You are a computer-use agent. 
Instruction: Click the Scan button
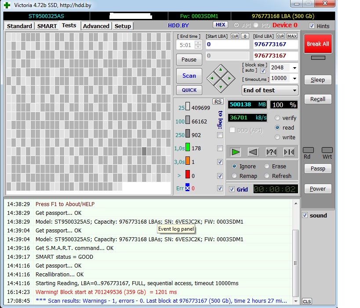189,76
